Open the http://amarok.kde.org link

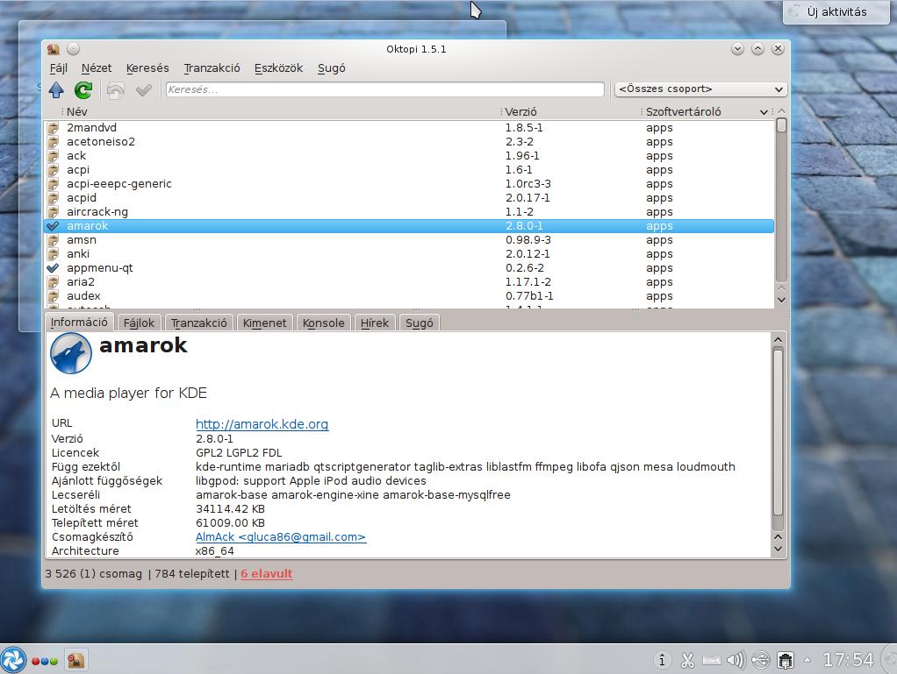coord(262,424)
